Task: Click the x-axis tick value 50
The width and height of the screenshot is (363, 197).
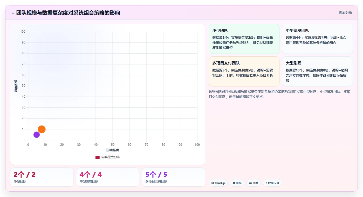Action: (113, 145)
